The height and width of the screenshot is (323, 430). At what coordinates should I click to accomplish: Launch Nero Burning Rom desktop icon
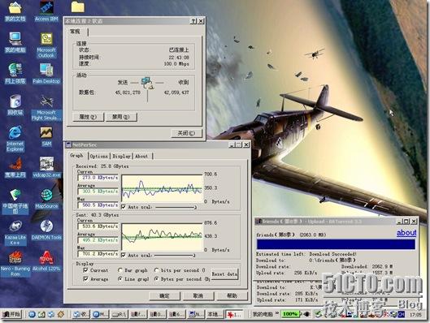(15, 264)
